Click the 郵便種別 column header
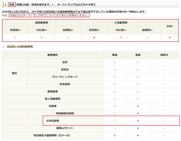Image resolution: width=181 pixels, height=141 pixels. (x=53, y=55)
